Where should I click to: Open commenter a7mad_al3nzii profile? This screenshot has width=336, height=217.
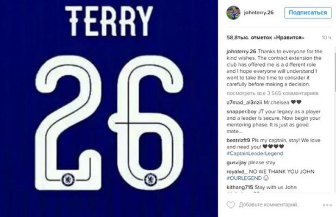(x=244, y=103)
